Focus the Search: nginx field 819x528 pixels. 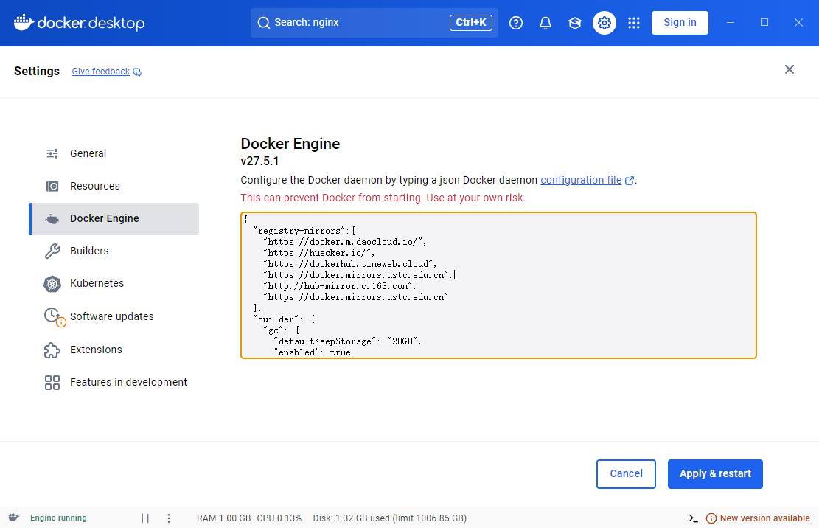[374, 23]
